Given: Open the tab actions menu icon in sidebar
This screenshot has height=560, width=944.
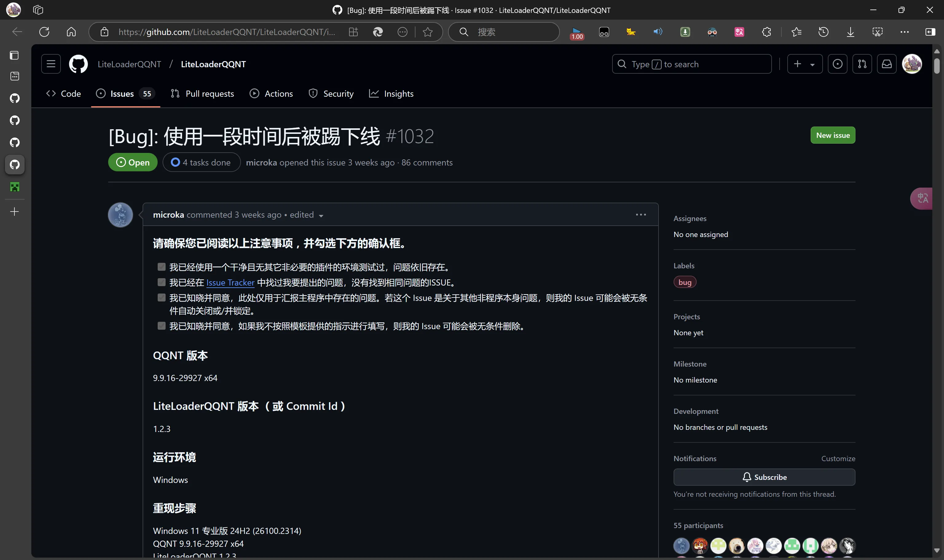Looking at the screenshot, I should 14,56.
